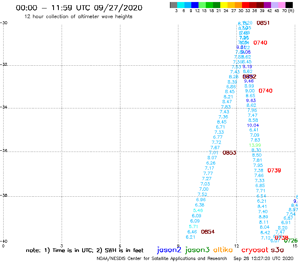298x262 pixels.
Task: Click the light green swatch in the legend
Action: point(203,5)
